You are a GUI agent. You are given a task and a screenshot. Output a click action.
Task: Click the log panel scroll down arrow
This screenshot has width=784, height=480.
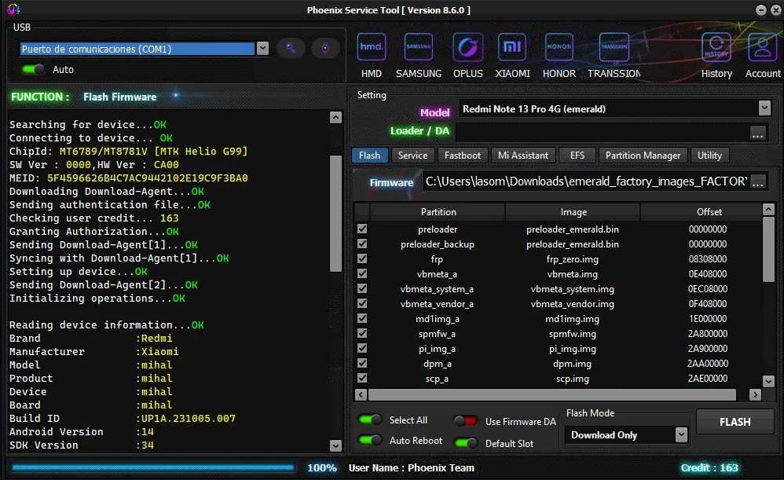[x=336, y=445]
